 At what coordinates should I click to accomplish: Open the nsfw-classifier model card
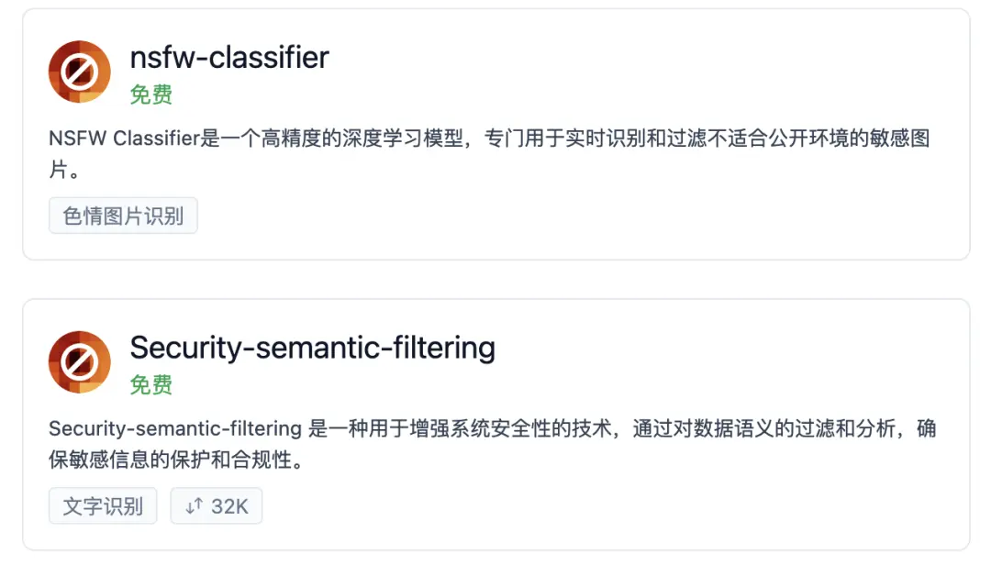click(496, 134)
